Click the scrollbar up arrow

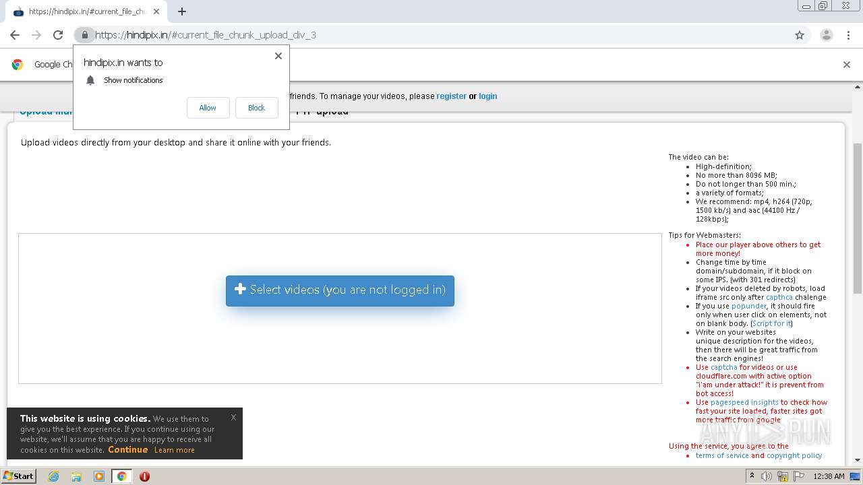tap(858, 86)
